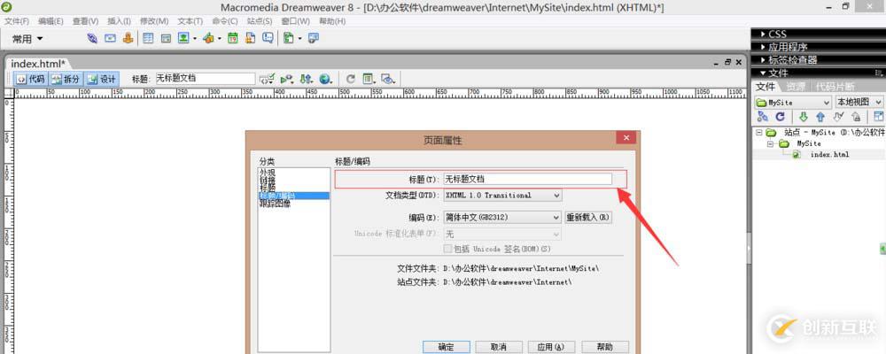Click the Media insert icon
This screenshot has height=354, width=886.
click(208, 38)
